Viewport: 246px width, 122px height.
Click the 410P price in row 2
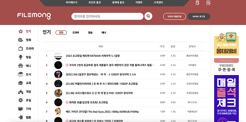coord(162,65)
